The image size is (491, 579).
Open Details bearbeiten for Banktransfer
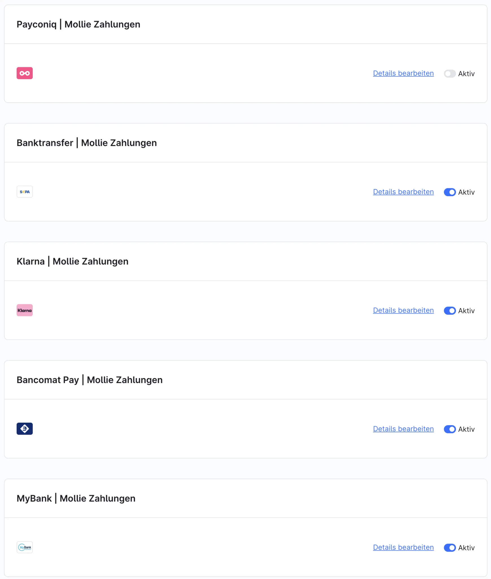(403, 192)
